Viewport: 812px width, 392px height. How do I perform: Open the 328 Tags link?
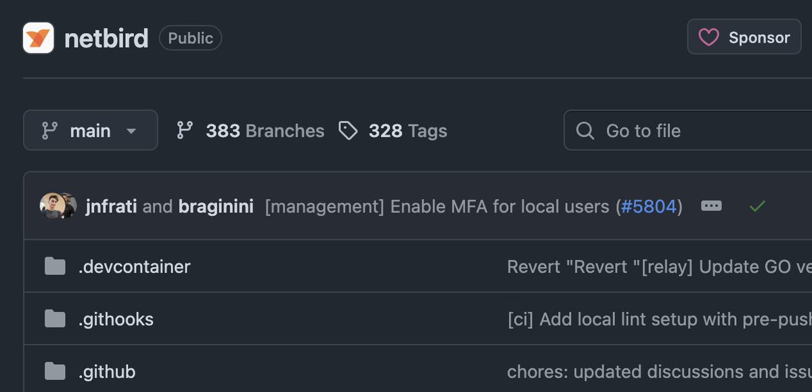(393, 131)
